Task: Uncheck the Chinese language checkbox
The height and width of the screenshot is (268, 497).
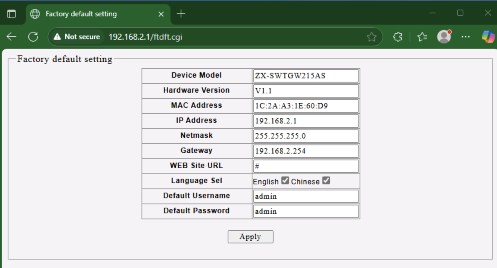Action: (x=326, y=181)
